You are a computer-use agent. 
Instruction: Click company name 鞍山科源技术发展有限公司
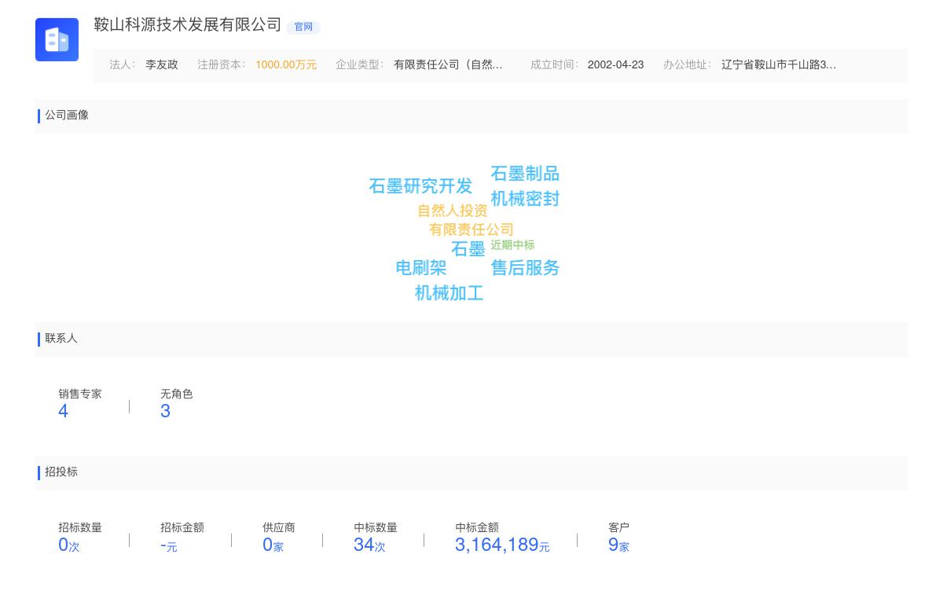(188, 24)
